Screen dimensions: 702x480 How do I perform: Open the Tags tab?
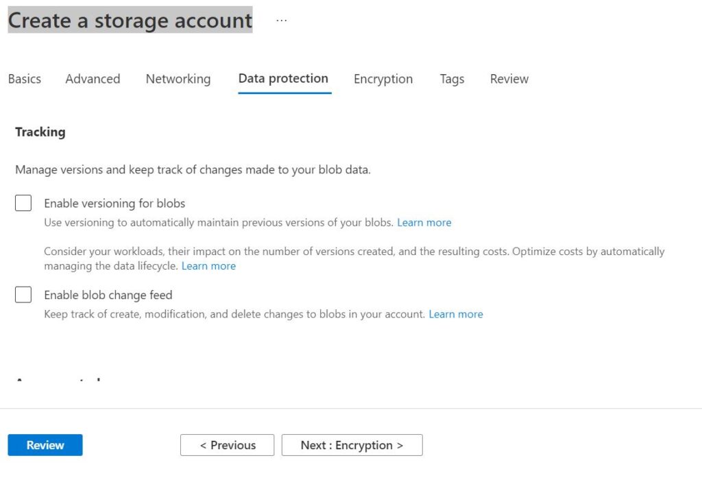[452, 79]
